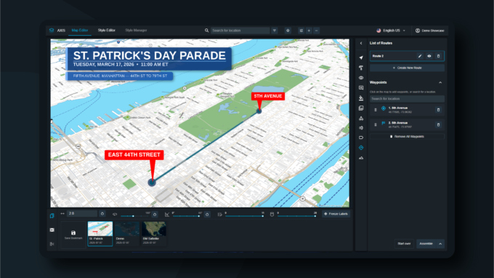
Task: Click the locate pin icon in top bar
Action: point(288,31)
